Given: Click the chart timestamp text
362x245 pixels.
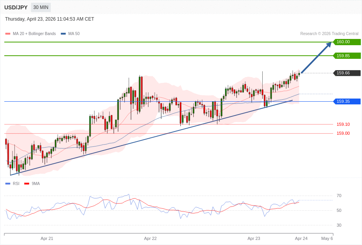Looking at the screenshot, I should point(49,19).
